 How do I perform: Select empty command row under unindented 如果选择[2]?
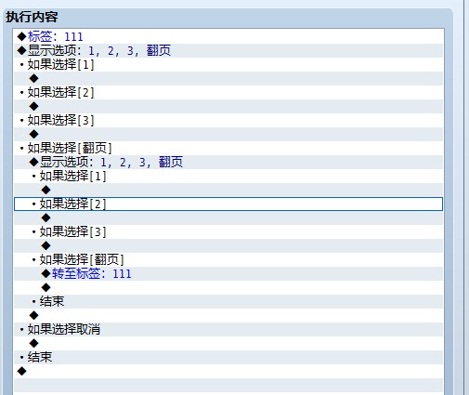pyautogui.click(x=228, y=106)
